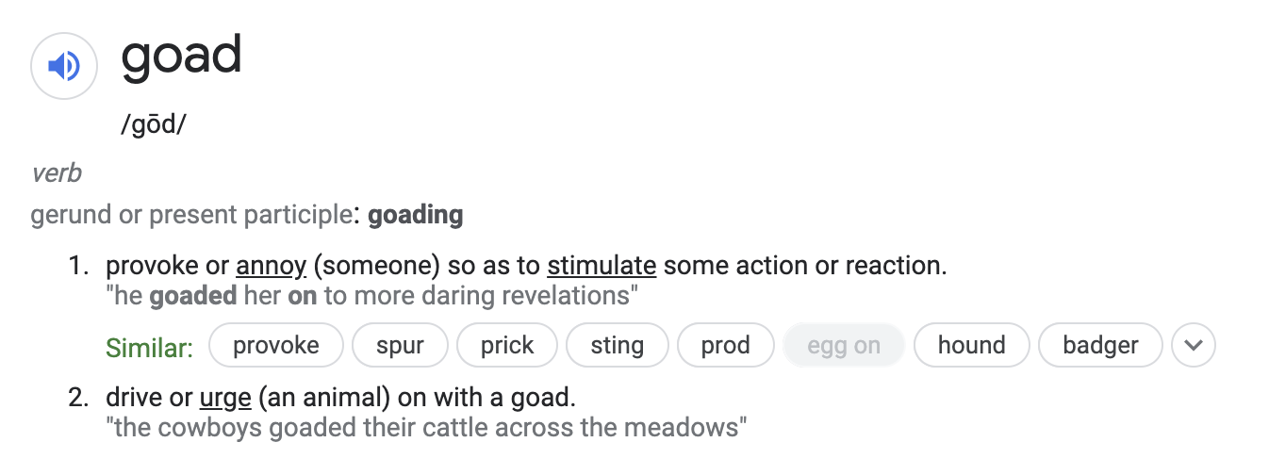This screenshot has width=1269, height=475.
Task: Click the example about cowboys and cattle
Action: (426, 428)
